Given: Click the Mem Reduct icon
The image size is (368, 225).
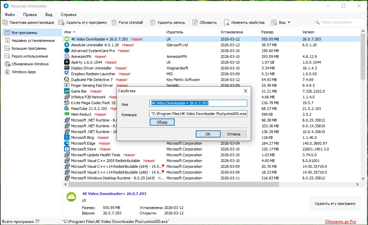Looking at the screenshot, I should tap(67, 114).
